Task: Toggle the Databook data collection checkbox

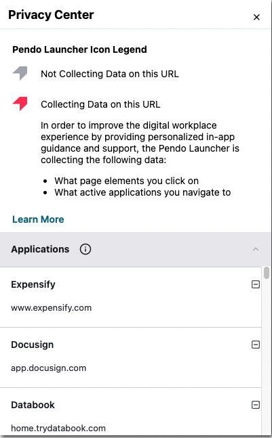Action: (x=256, y=405)
